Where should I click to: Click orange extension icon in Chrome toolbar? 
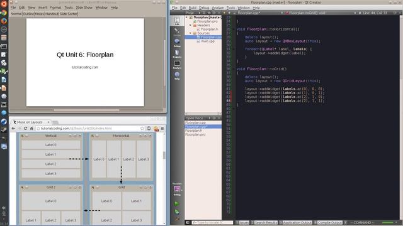tap(156, 129)
